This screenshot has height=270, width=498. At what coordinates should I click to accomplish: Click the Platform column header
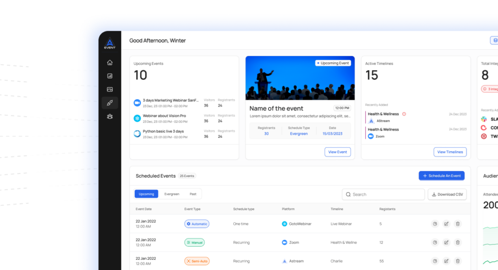pyautogui.click(x=288, y=209)
